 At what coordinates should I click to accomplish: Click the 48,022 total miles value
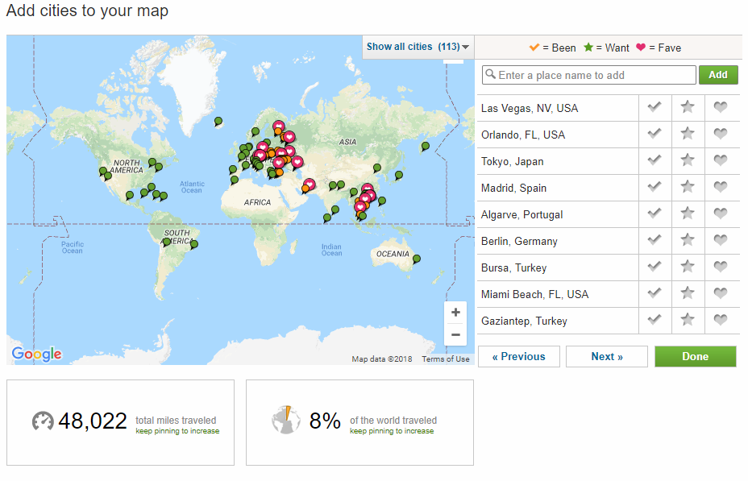click(x=93, y=421)
